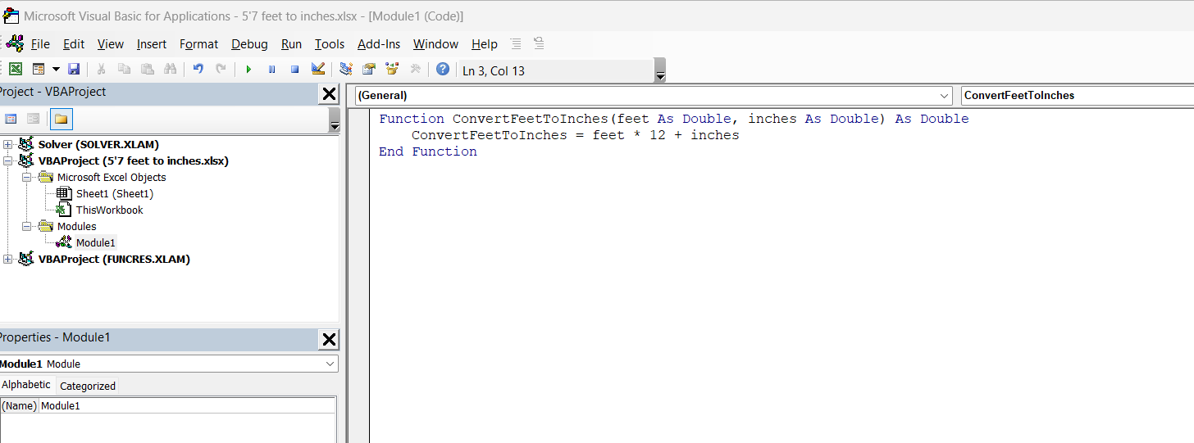The width and height of the screenshot is (1194, 443).
Task: Toggle Folders view in Project pane
Action: pyautogui.click(x=62, y=119)
